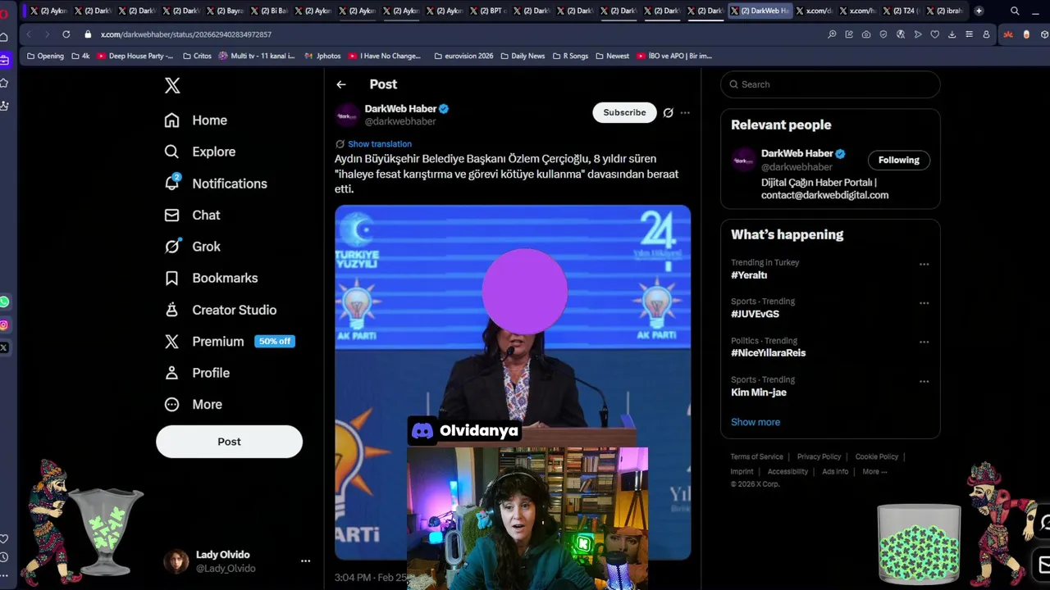Image resolution: width=1050 pixels, height=590 pixels.
Task: Open the Privacy Policy link
Action: coord(819,456)
